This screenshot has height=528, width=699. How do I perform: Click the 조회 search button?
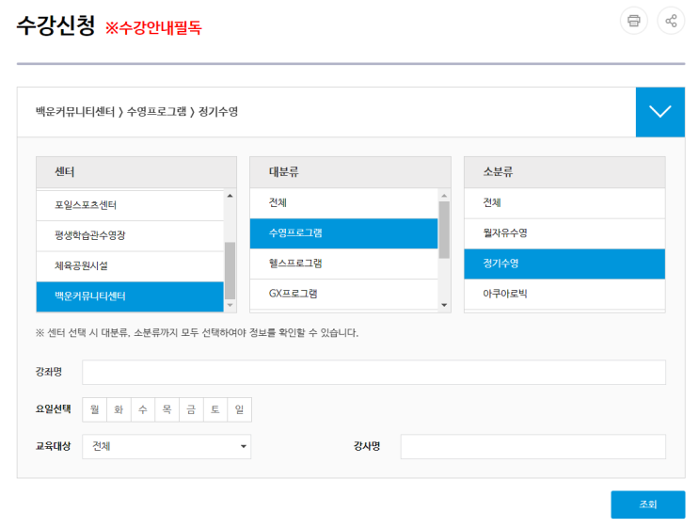click(648, 504)
